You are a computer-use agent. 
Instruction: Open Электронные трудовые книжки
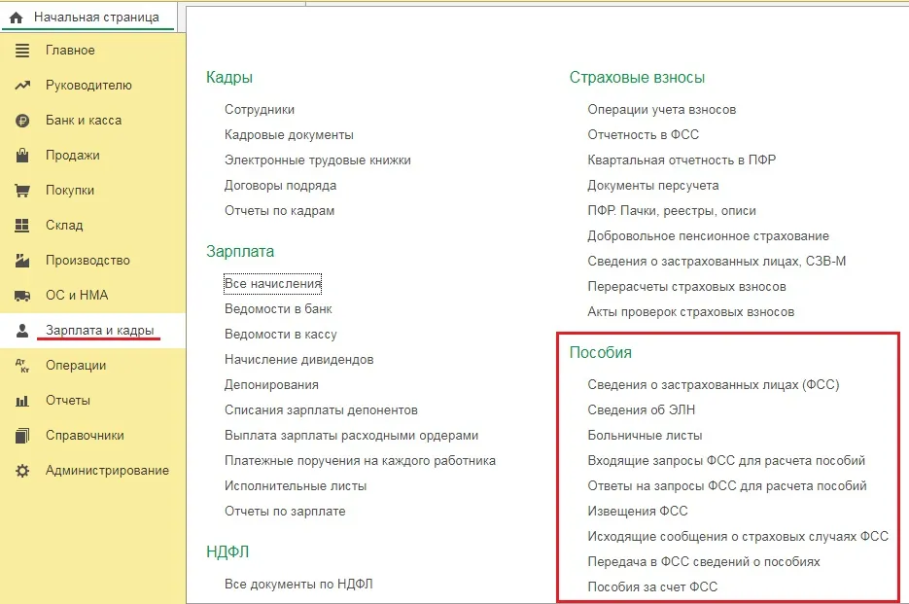(318, 160)
